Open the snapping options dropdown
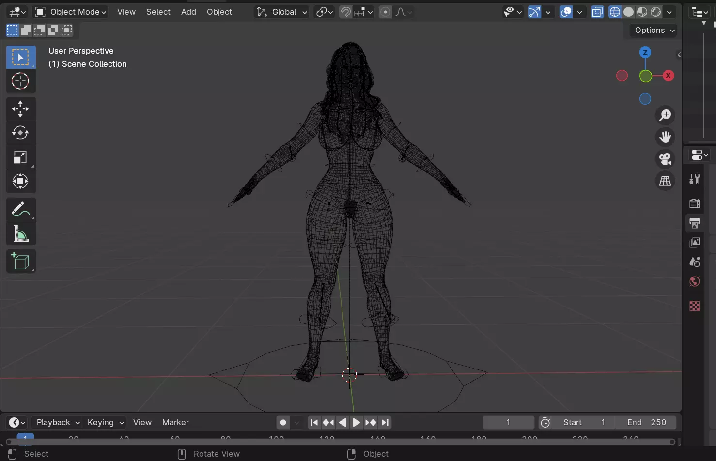This screenshot has width=716, height=461. [363, 12]
